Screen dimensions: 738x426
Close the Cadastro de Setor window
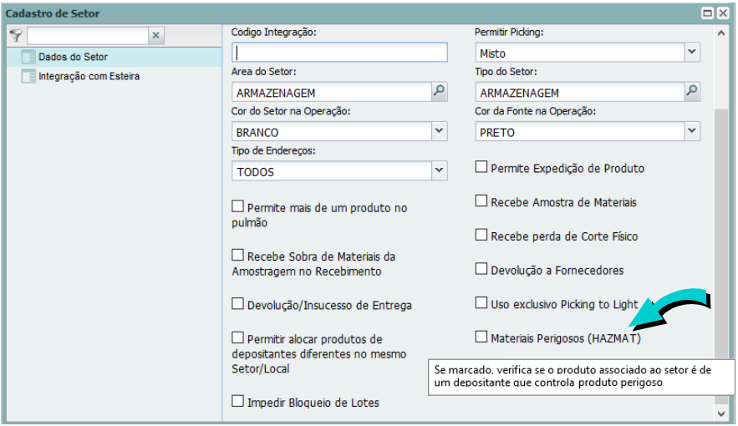point(724,13)
